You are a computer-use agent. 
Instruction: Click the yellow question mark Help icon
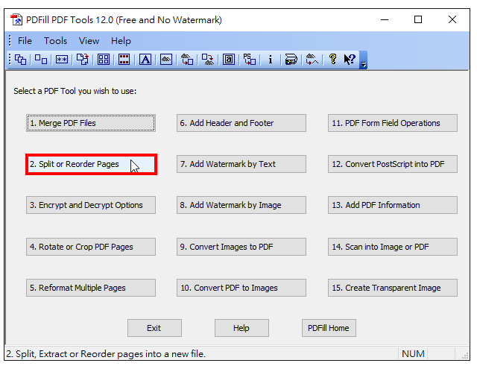[x=333, y=59]
